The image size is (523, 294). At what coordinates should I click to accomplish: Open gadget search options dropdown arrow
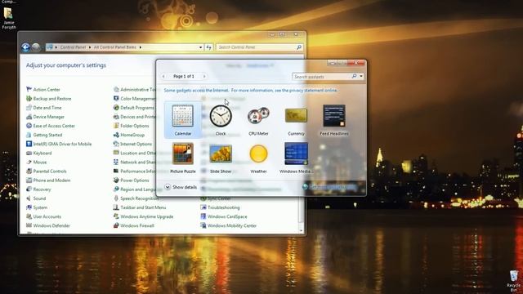[x=361, y=76]
